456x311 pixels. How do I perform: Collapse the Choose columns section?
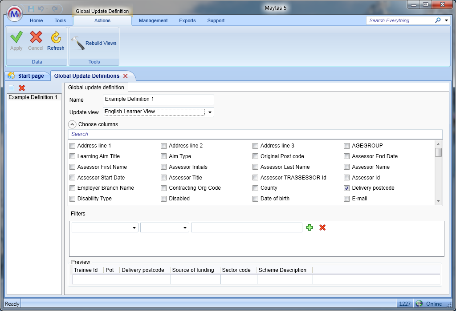point(72,124)
